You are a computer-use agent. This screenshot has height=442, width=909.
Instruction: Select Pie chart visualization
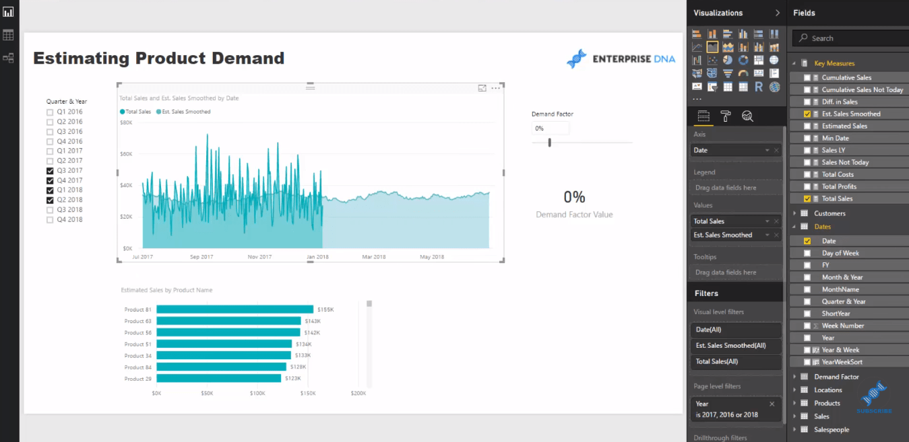[x=728, y=60]
